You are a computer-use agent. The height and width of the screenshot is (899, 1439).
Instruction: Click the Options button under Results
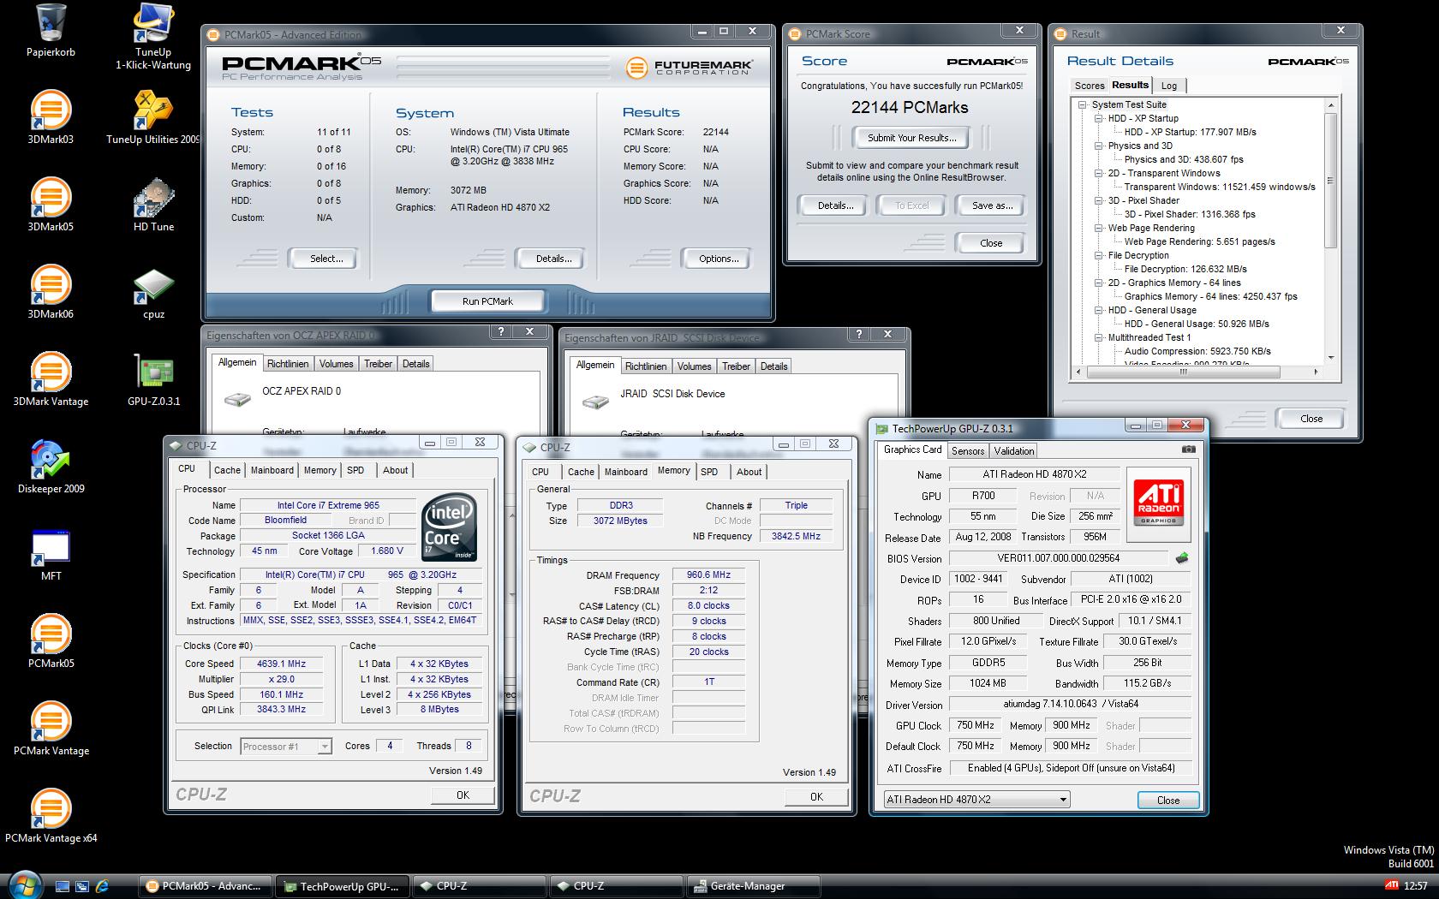tap(718, 259)
